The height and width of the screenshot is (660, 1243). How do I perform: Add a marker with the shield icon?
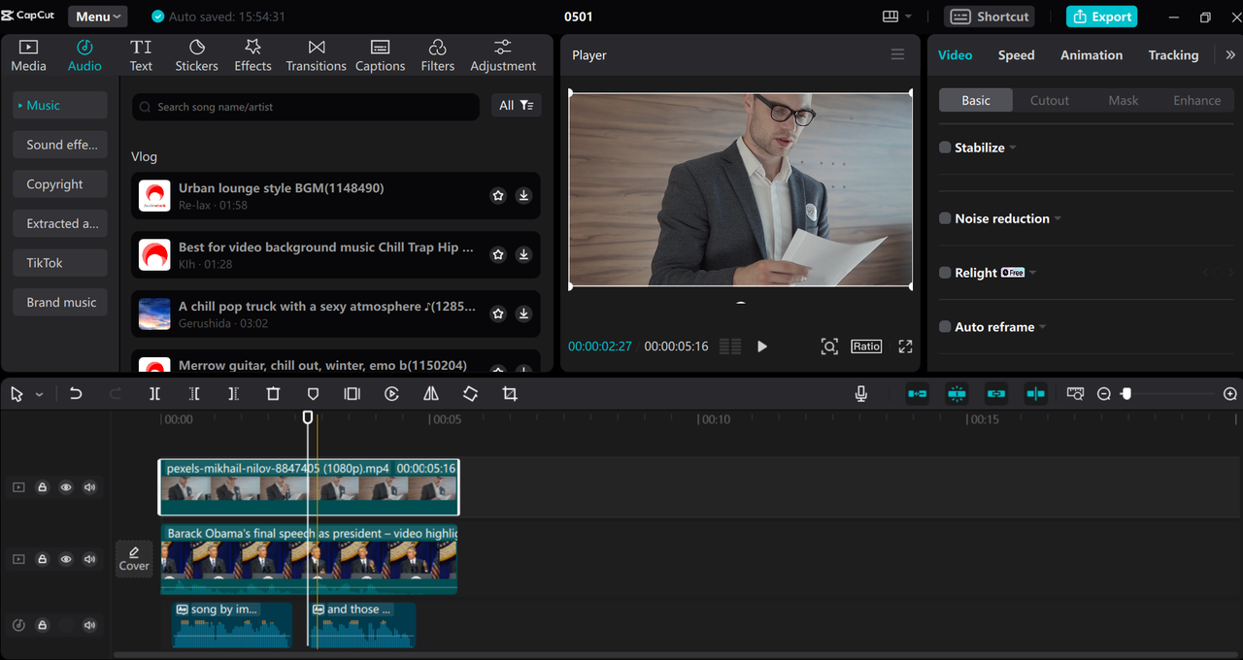313,394
